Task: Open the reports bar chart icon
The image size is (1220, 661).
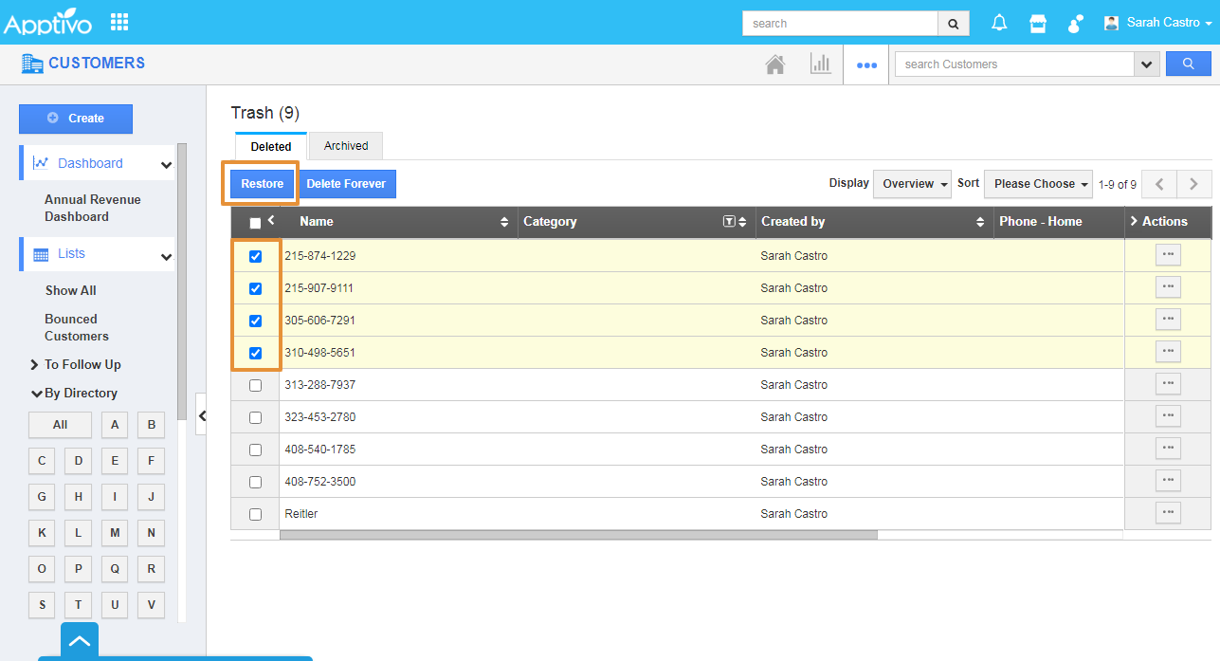Action: (820, 64)
